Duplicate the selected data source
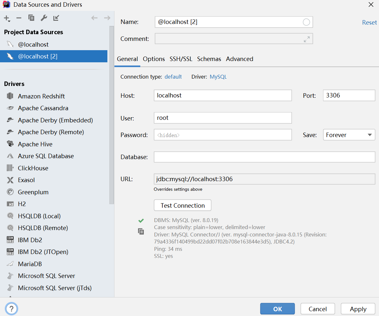The height and width of the screenshot is (316, 379). [x=31, y=18]
